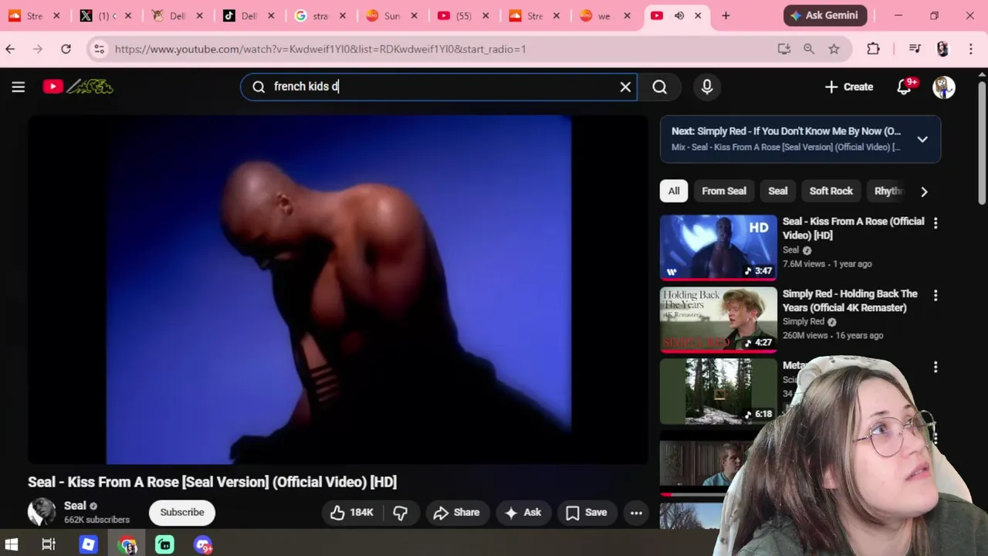Open the Seal channel name link

point(75,505)
